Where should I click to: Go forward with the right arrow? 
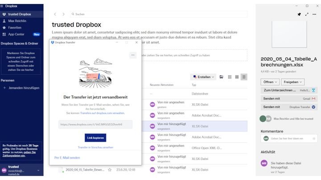click(63, 14)
